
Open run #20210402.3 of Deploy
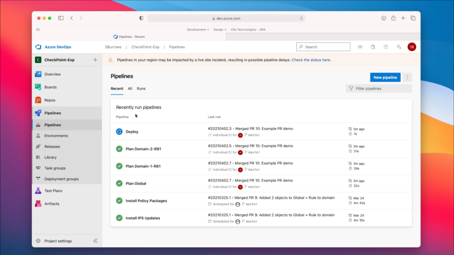coord(250,129)
